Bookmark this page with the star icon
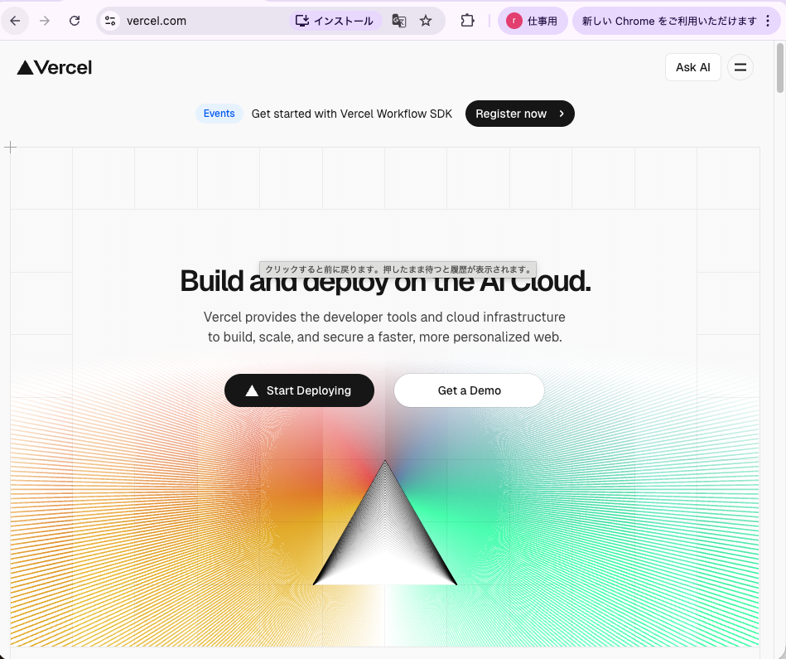The width and height of the screenshot is (786, 659). [x=426, y=21]
